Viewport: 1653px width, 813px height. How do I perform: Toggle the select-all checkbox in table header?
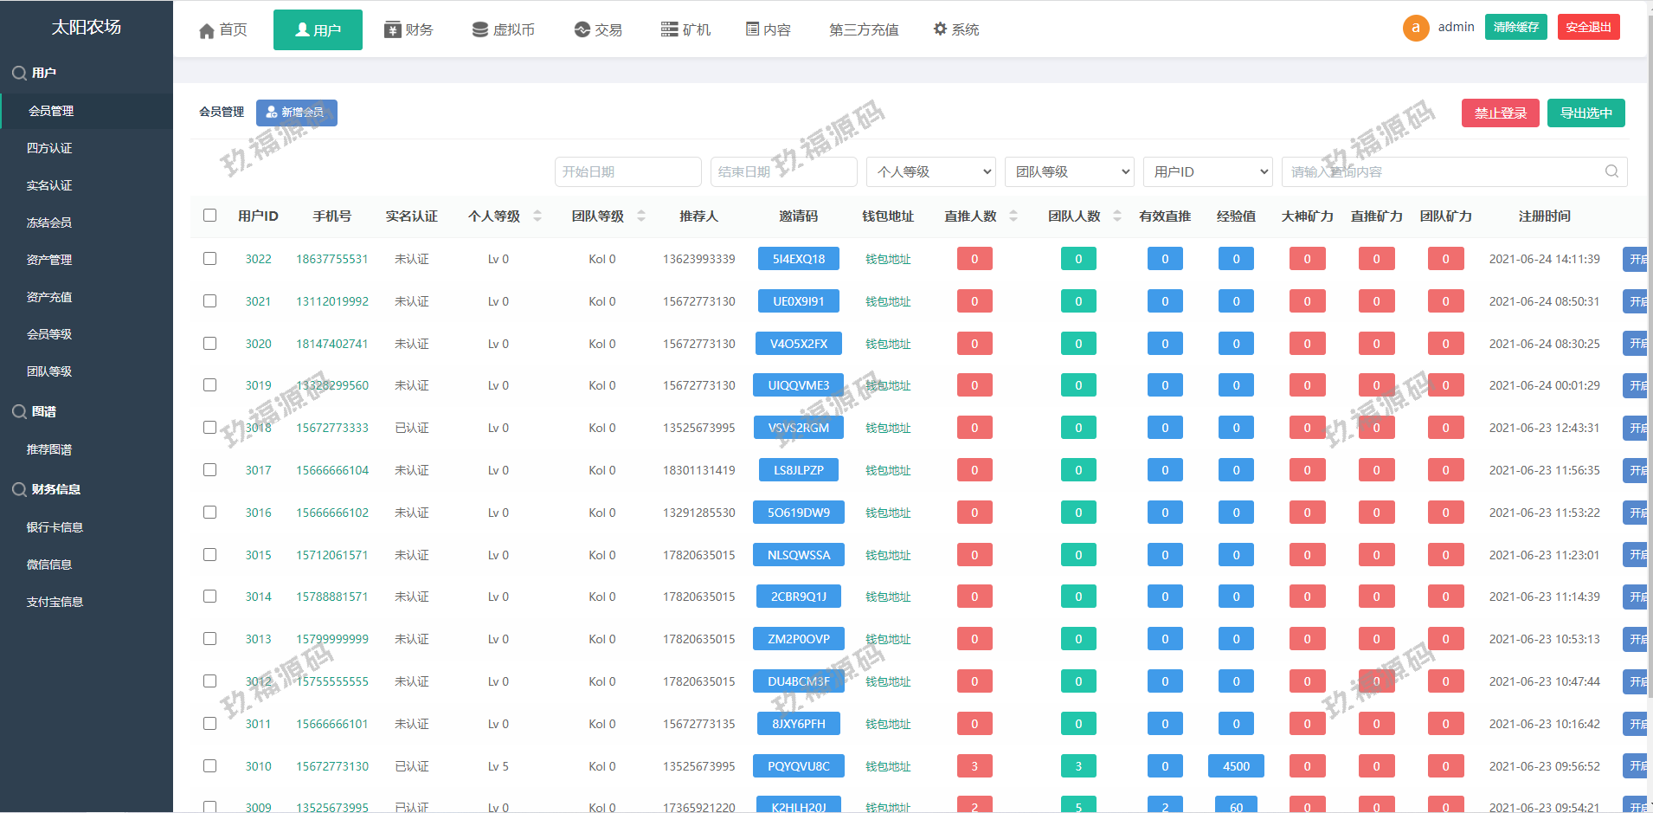pyautogui.click(x=210, y=216)
